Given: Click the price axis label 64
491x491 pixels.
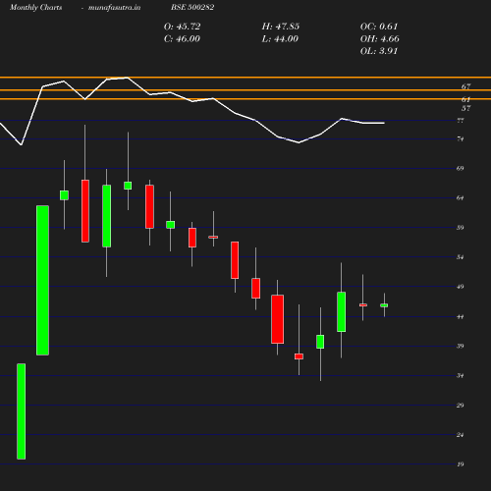Looking at the screenshot, I should coord(461,197).
